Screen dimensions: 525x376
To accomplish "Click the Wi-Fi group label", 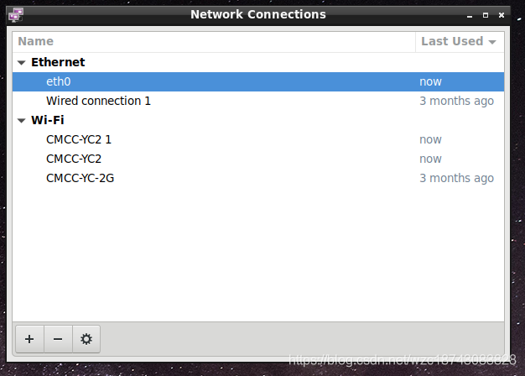I will click(48, 120).
